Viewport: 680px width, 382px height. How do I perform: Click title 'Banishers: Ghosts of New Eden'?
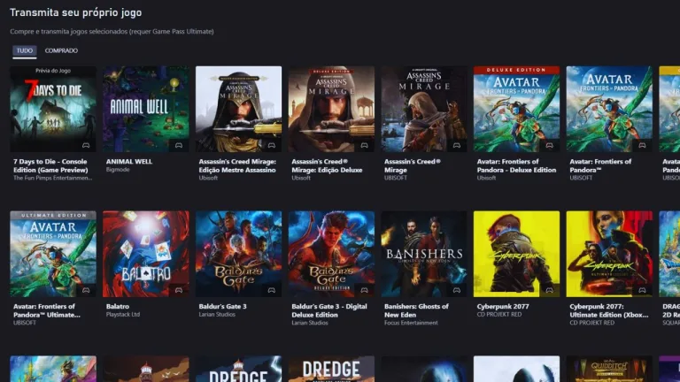click(x=416, y=310)
